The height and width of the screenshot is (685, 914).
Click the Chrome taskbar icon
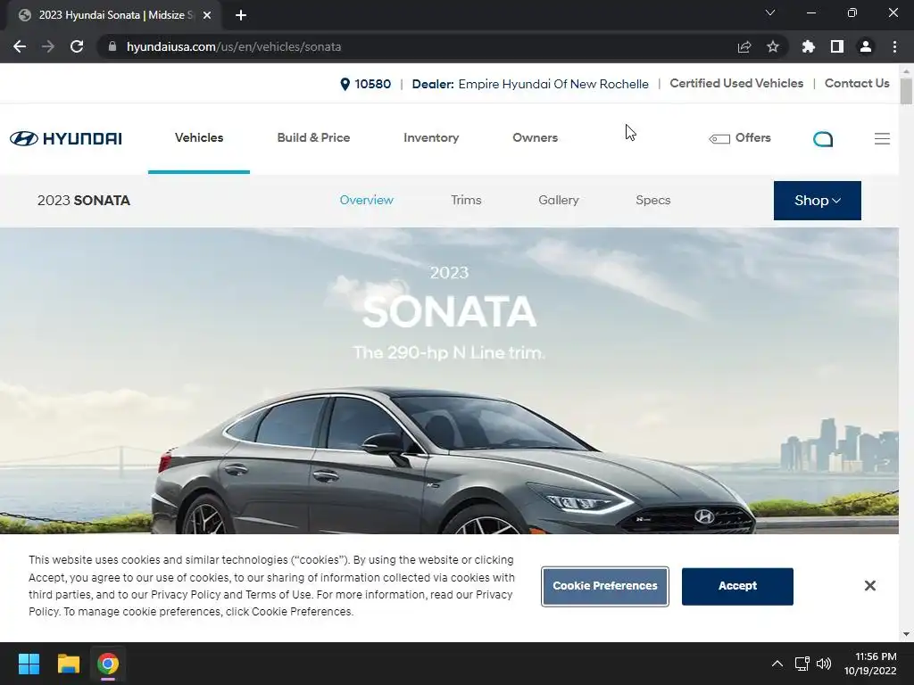(108, 664)
